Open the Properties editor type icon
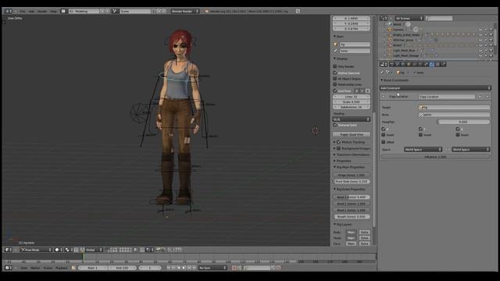The image size is (500, 281). (x=384, y=64)
